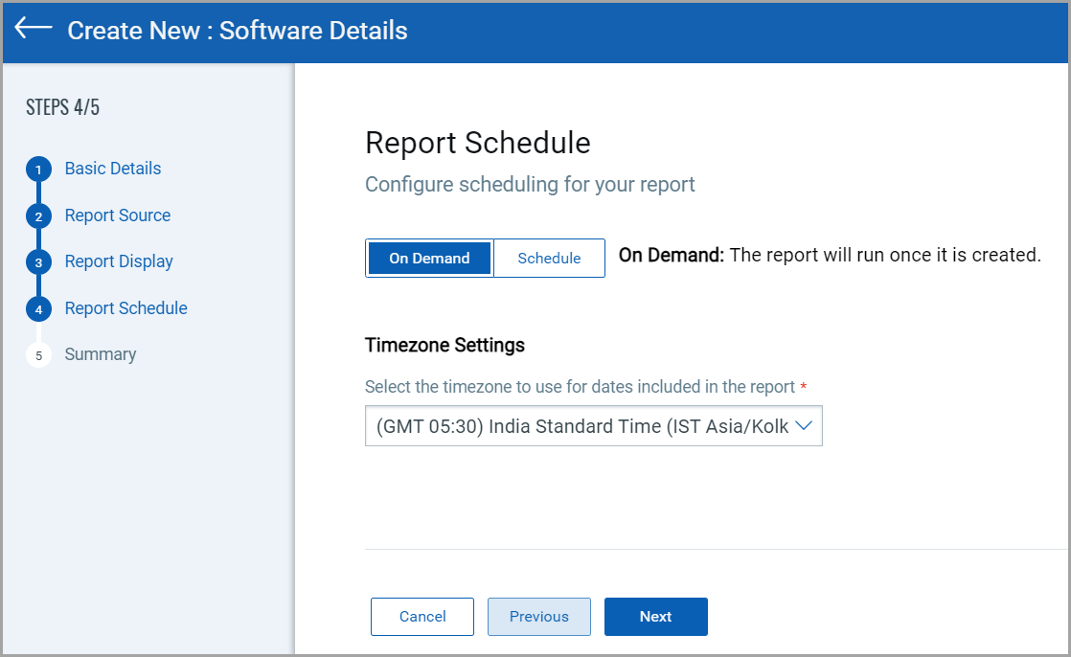Switch to the Schedule option
The image size is (1071, 657).
tap(549, 259)
